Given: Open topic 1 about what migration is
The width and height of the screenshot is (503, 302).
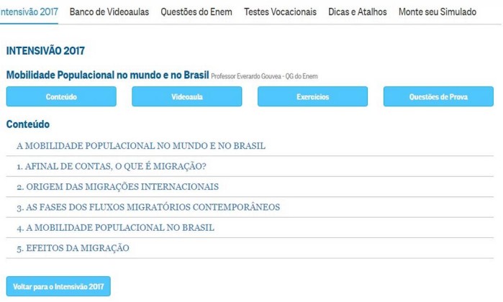Looking at the screenshot, I should tap(112, 166).
